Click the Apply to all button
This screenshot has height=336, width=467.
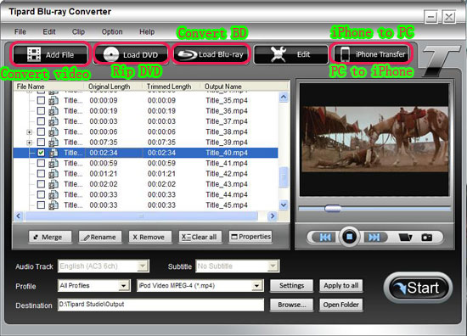click(x=341, y=286)
